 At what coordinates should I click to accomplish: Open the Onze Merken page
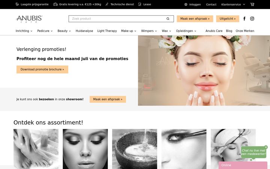coord(245,31)
